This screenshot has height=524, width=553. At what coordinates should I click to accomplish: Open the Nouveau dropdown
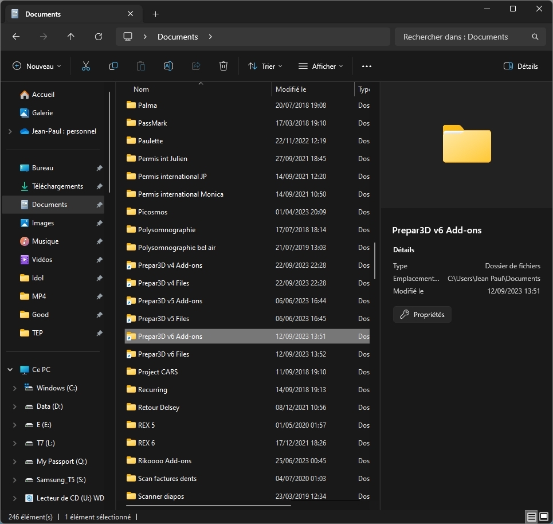click(37, 67)
